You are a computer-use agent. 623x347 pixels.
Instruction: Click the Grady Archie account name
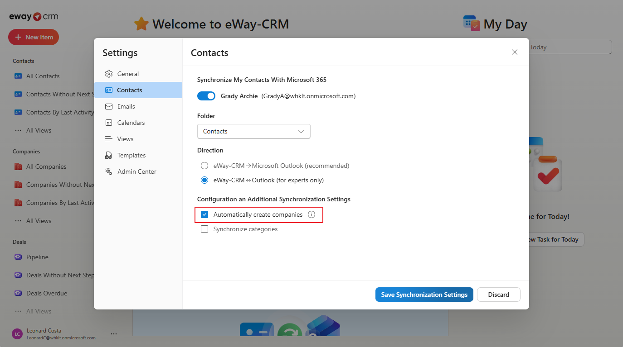pos(239,96)
